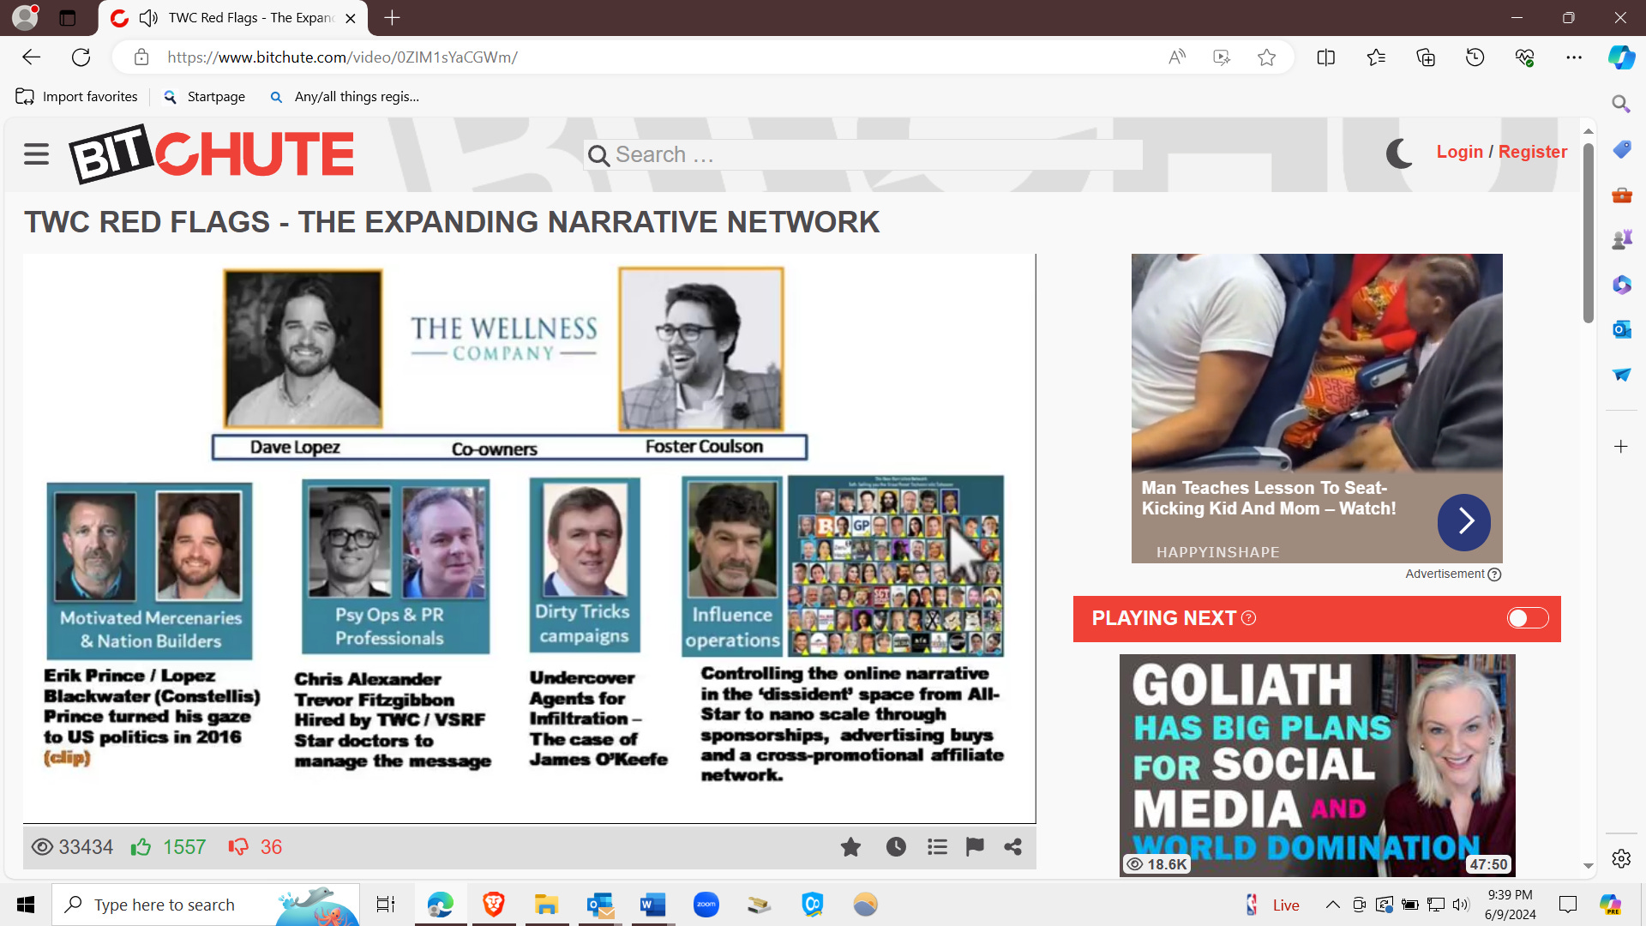Open the notifications center icon

point(1567,905)
